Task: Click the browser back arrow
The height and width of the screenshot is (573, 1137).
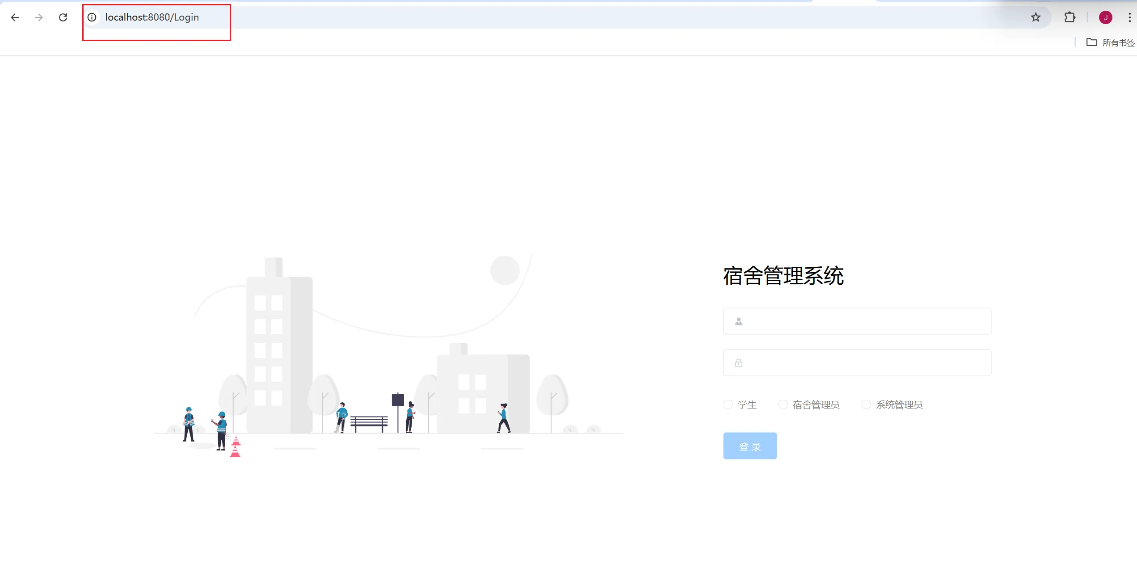Action: click(x=15, y=17)
